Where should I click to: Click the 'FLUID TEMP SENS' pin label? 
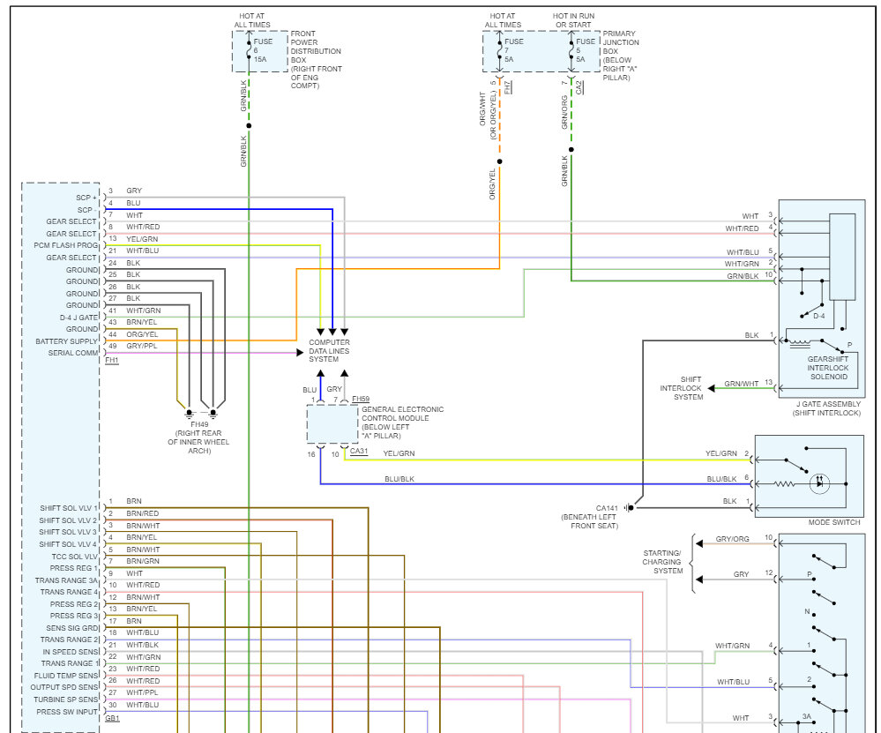(66, 676)
